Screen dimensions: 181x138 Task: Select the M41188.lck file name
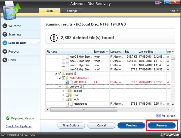pos(80,82)
